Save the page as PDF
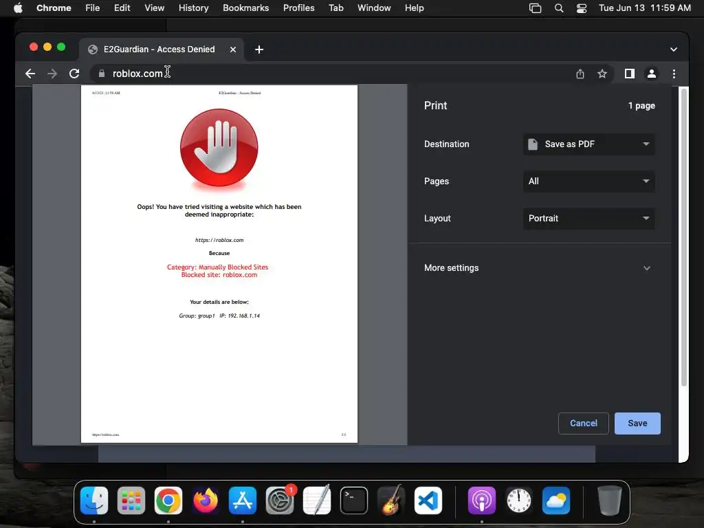The height and width of the screenshot is (528, 704). point(637,423)
